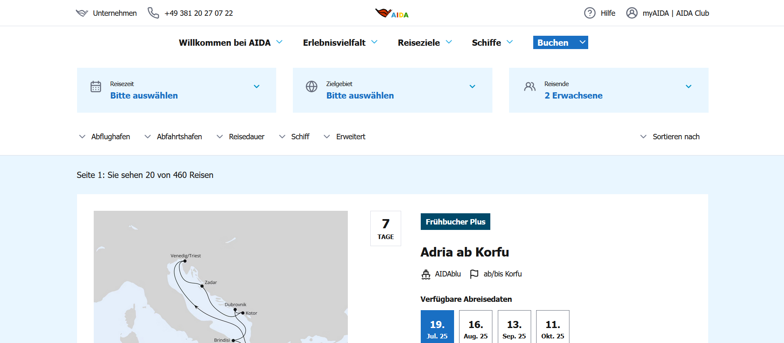Viewport: 784px width, 343px height.
Task: Click the ship icon beside AIDAblu
Action: pyautogui.click(x=426, y=274)
